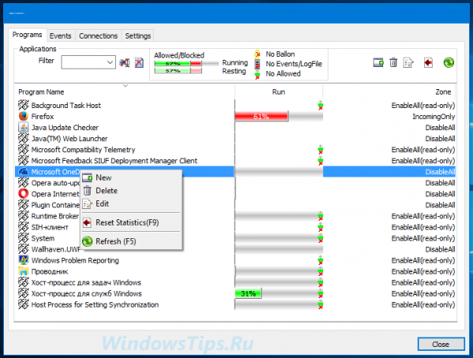Click the Host Process for Setting Synchronization icon

23,304
